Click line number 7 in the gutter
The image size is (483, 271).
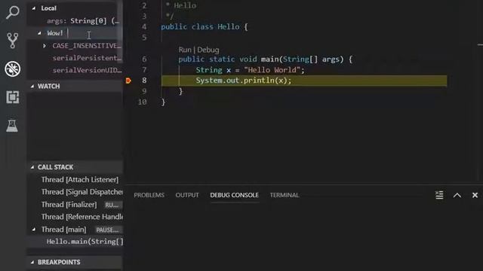click(144, 70)
